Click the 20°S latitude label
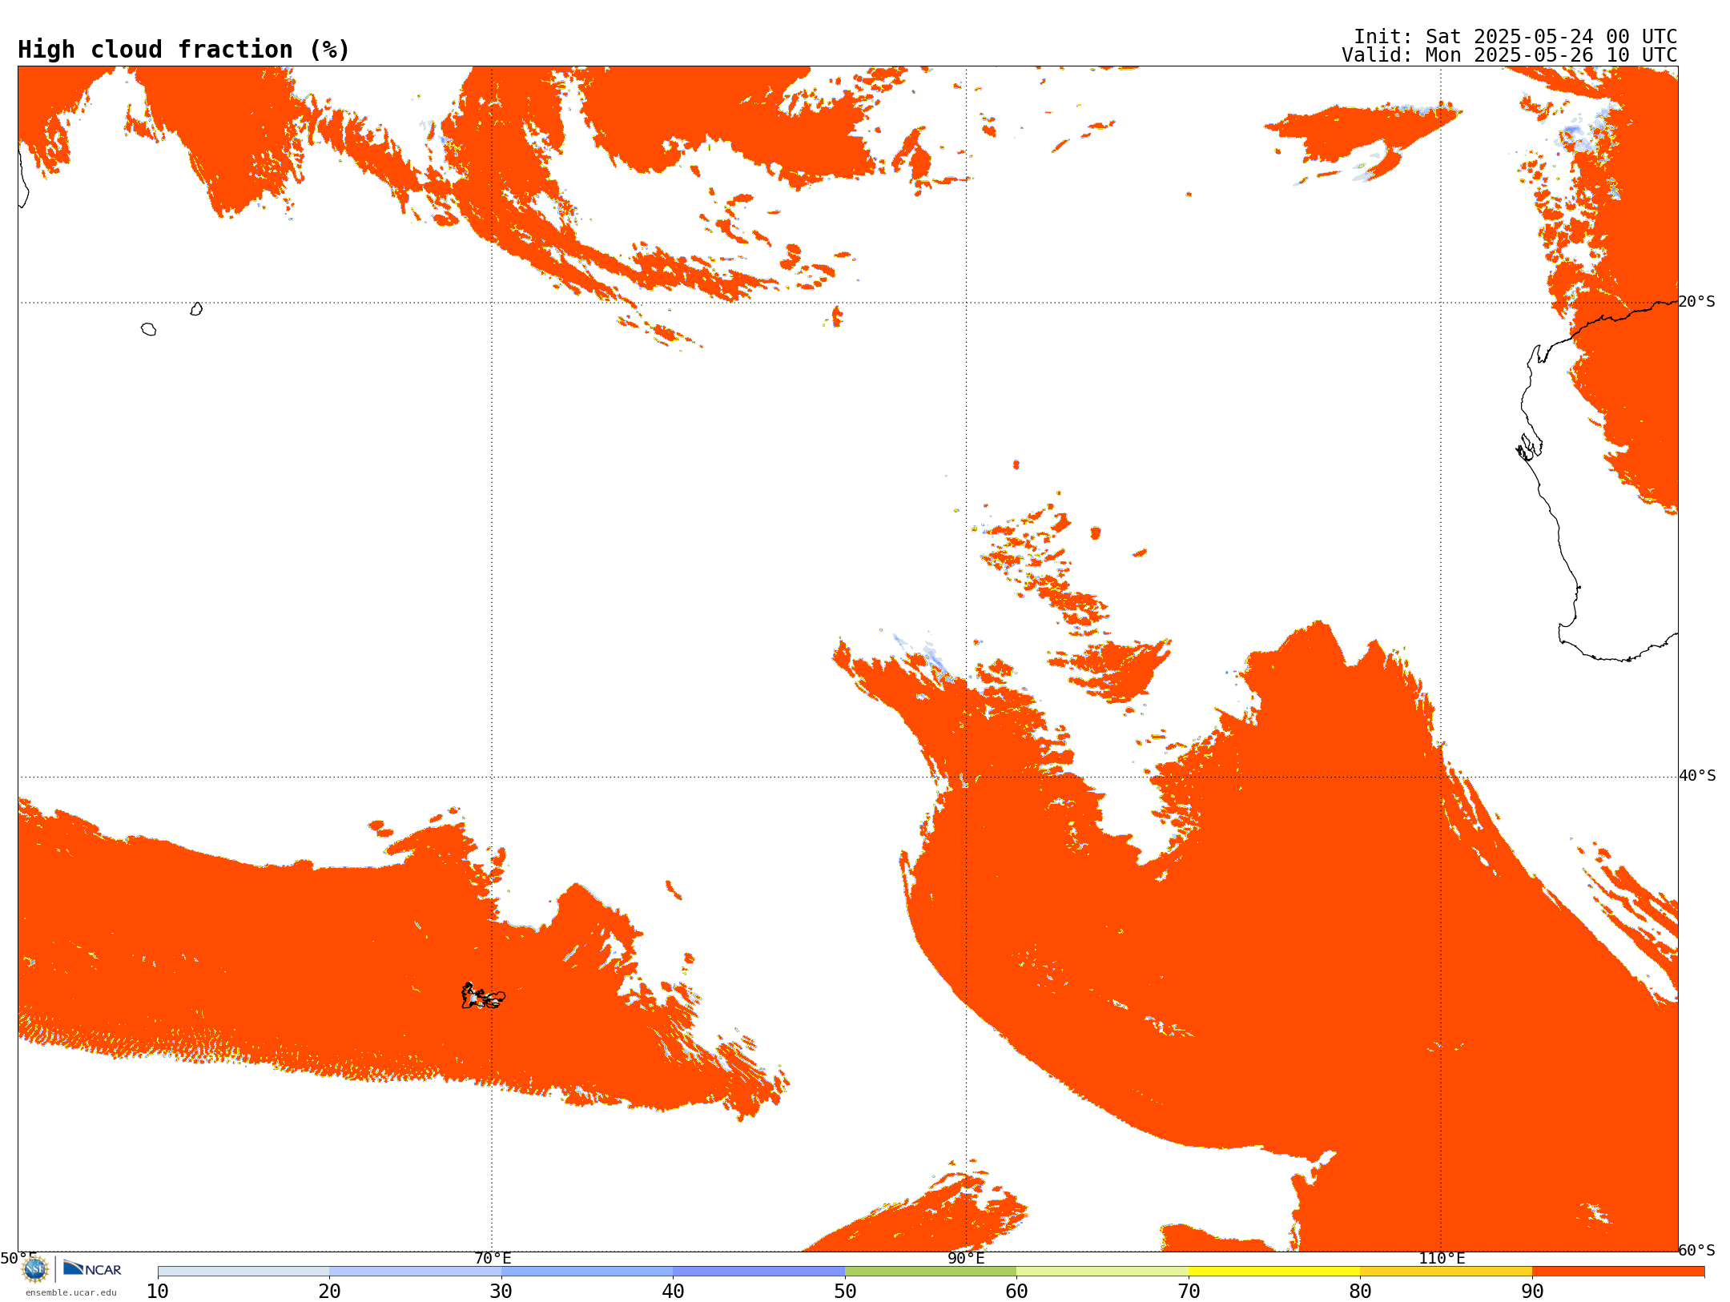 coord(1697,302)
